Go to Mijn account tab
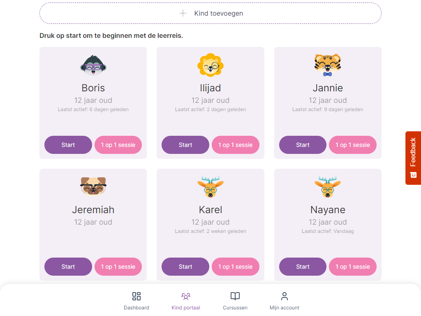The width and height of the screenshot is (421, 316). point(285,301)
